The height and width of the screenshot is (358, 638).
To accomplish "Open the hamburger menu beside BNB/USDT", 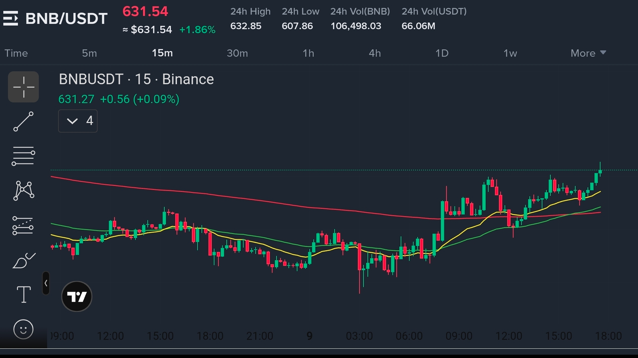I will click(11, 18).
